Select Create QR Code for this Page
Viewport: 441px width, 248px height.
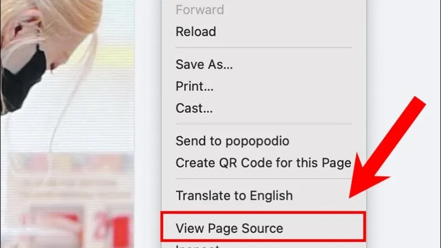pyautogui.click(x=263, y=163)
